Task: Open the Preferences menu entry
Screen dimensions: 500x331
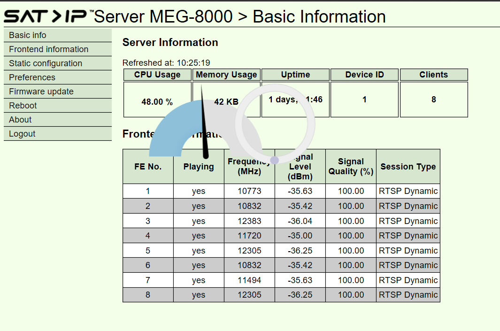Action: [x=58, y=77]
